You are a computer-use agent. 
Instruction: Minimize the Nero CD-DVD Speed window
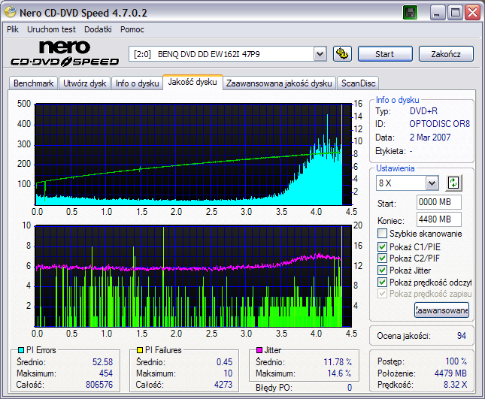pyautogui.click(x=438, y=13)
